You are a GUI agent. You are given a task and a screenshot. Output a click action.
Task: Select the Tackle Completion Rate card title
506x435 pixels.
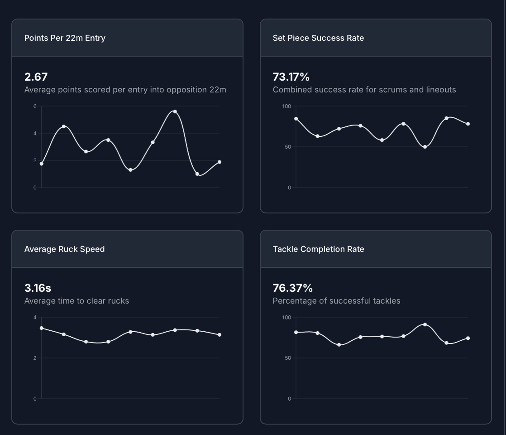coord(318,249)
